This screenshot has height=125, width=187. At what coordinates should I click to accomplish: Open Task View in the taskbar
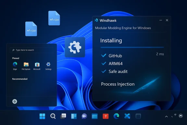63,116
